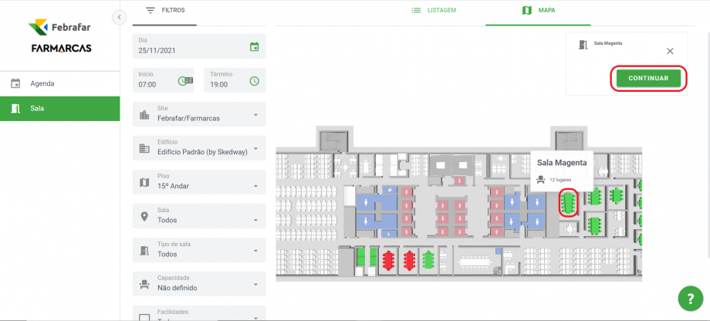Open the Tipo de sala dropdown

[x=255, y=251]
